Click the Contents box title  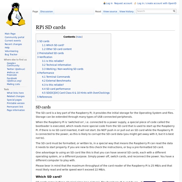[69, 37]
